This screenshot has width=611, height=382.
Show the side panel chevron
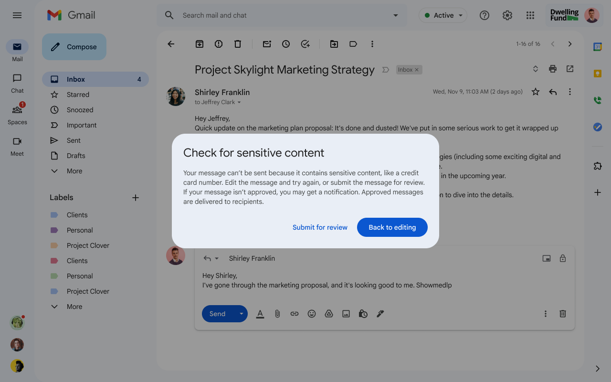598,369
